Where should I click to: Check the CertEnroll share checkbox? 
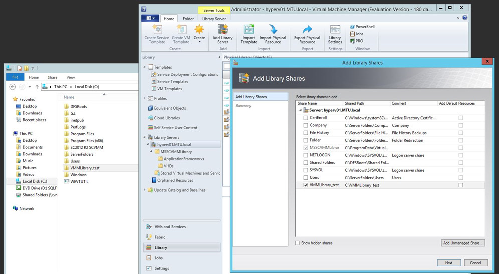click(306, 118)
